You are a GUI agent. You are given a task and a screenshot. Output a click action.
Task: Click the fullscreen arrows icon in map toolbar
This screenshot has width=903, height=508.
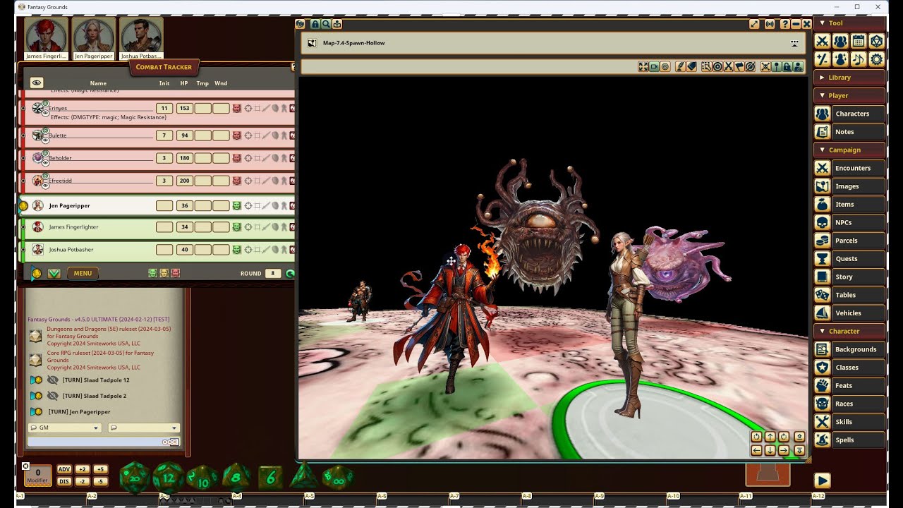tap(643, 66)
